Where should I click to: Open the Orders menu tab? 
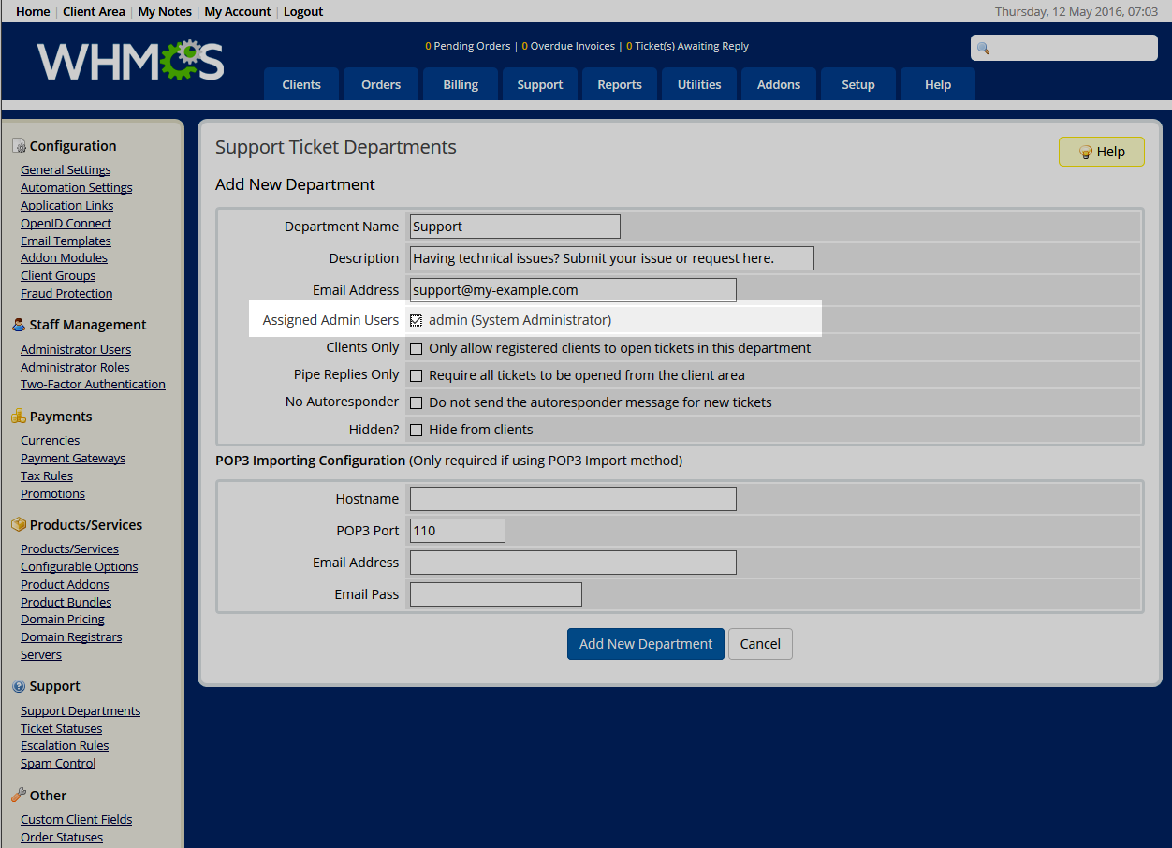tap(381, 84)
